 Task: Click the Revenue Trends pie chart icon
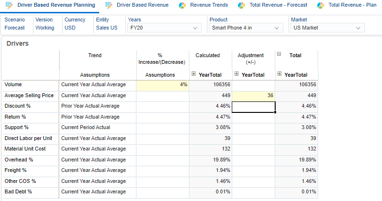tap(182, 5)
